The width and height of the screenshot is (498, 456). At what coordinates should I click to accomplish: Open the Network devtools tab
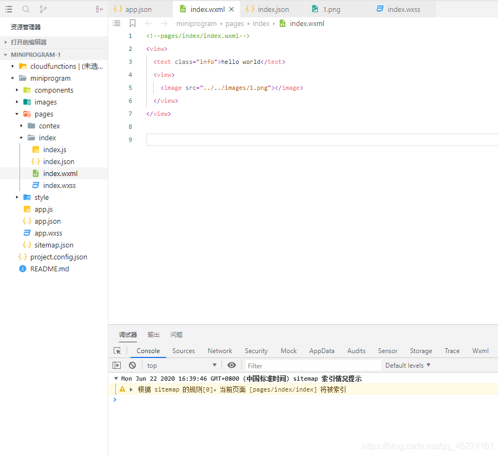tap(220, 351)
